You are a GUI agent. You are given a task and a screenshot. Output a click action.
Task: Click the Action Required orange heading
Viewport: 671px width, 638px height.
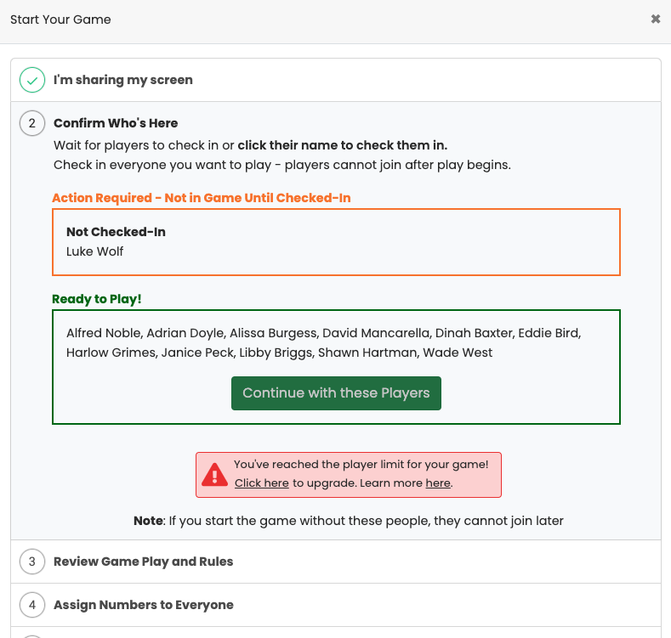[202, 198]
